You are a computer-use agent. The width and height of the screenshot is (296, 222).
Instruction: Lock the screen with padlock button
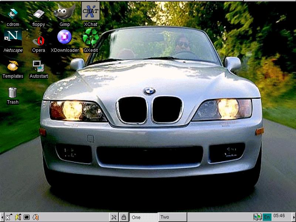124,217
